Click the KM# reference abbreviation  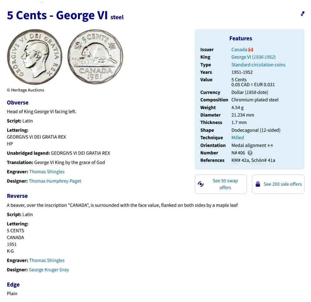[235, 160]
